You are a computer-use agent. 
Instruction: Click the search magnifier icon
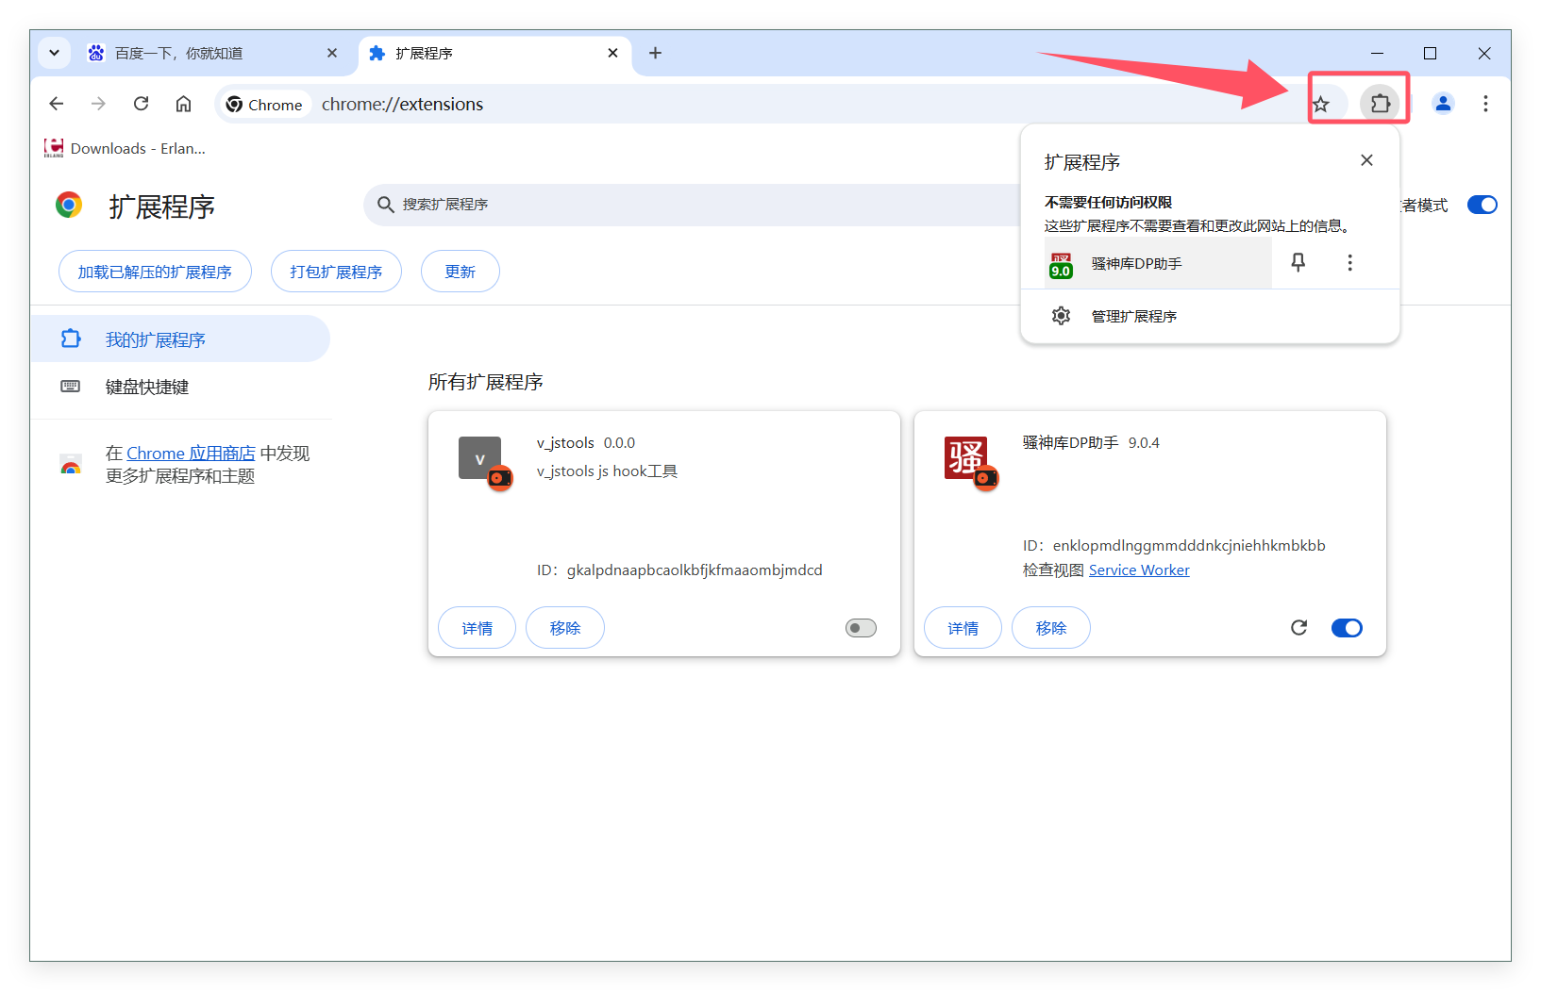tap(385, 205)
